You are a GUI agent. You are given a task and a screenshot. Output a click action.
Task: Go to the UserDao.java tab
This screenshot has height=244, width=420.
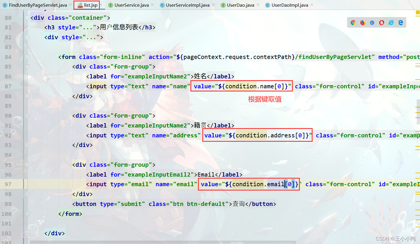click(x=241, y=5)
